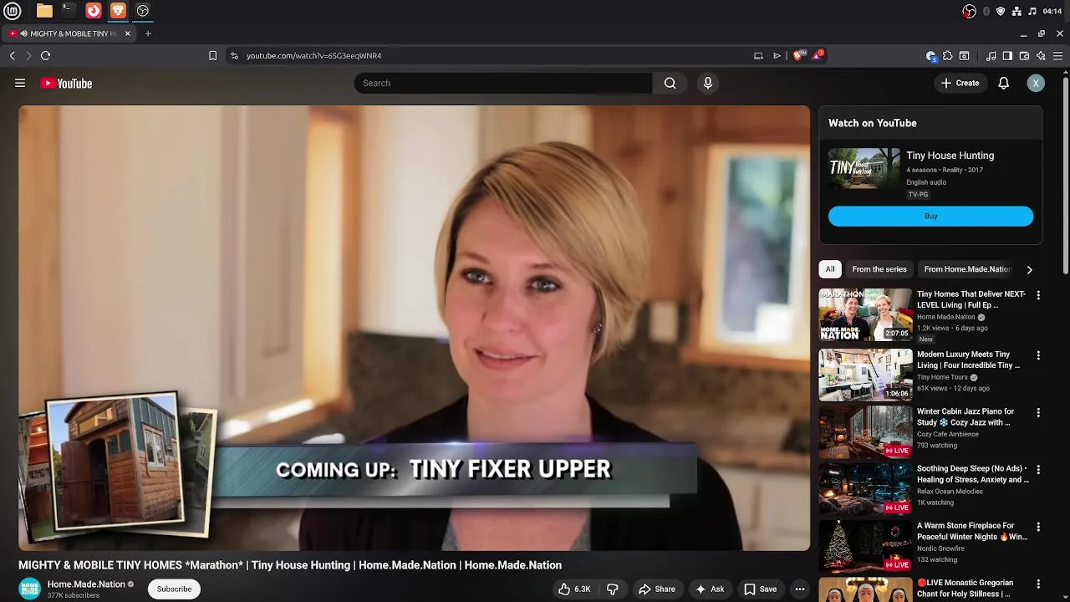Open the Extensions puzzle-piece menu
The width and height of the screenshot is (1070, 602).
point(947,55)
